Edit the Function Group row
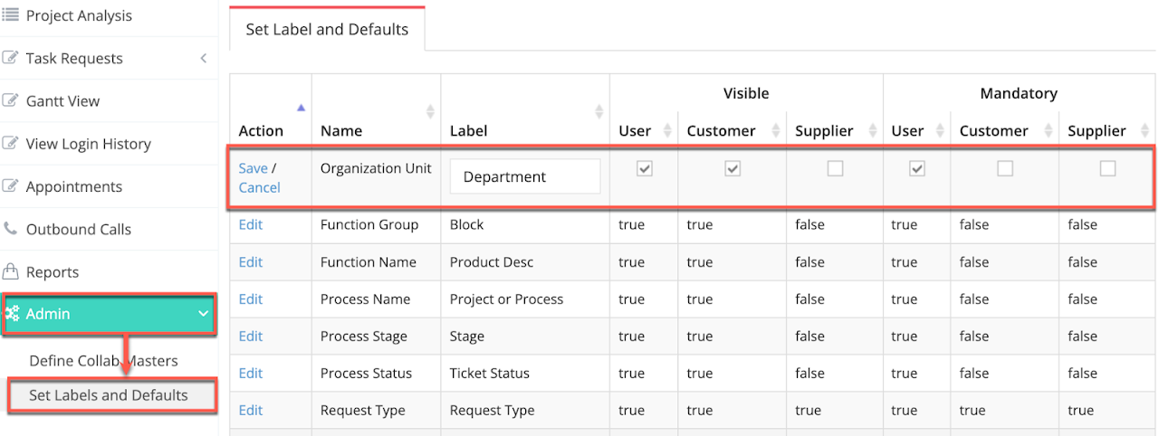This screenshot has height=436, width=1159. point(251,224)
